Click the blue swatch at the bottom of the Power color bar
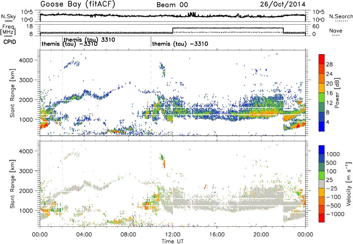The height and width of the screenshot is (244, 353). [322, 126]
